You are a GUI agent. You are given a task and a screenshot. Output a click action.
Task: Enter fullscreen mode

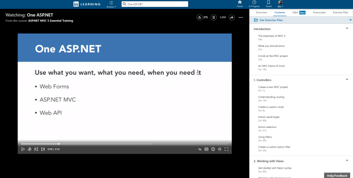tap(227, 149)
